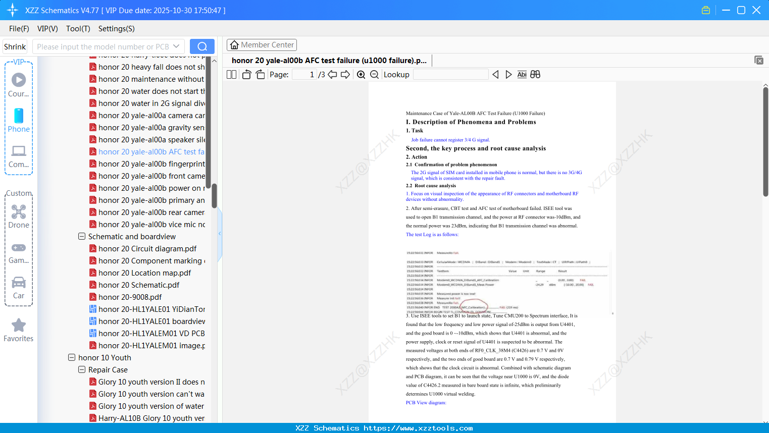769x433 pixels.
Task: Open the VIP(V) menu
Action: (x=47, y=29)
